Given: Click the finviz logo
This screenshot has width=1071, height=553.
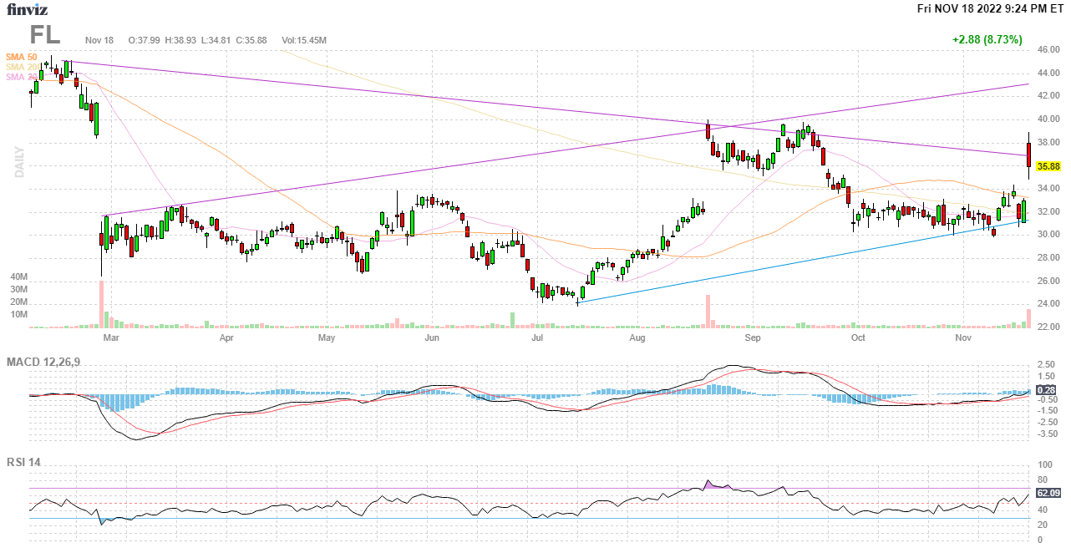Looking at the screenshot, I should (28, 10).
